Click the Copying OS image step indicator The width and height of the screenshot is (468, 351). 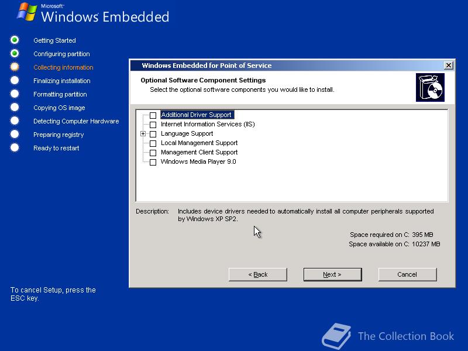pos(14,107)
